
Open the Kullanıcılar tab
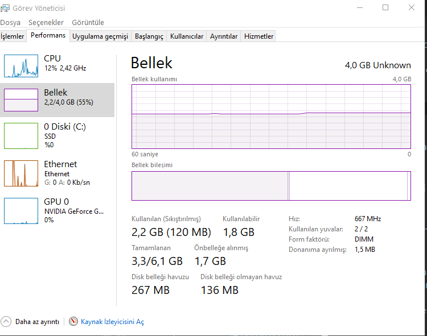pyautogui.click(x=187, y=36)
